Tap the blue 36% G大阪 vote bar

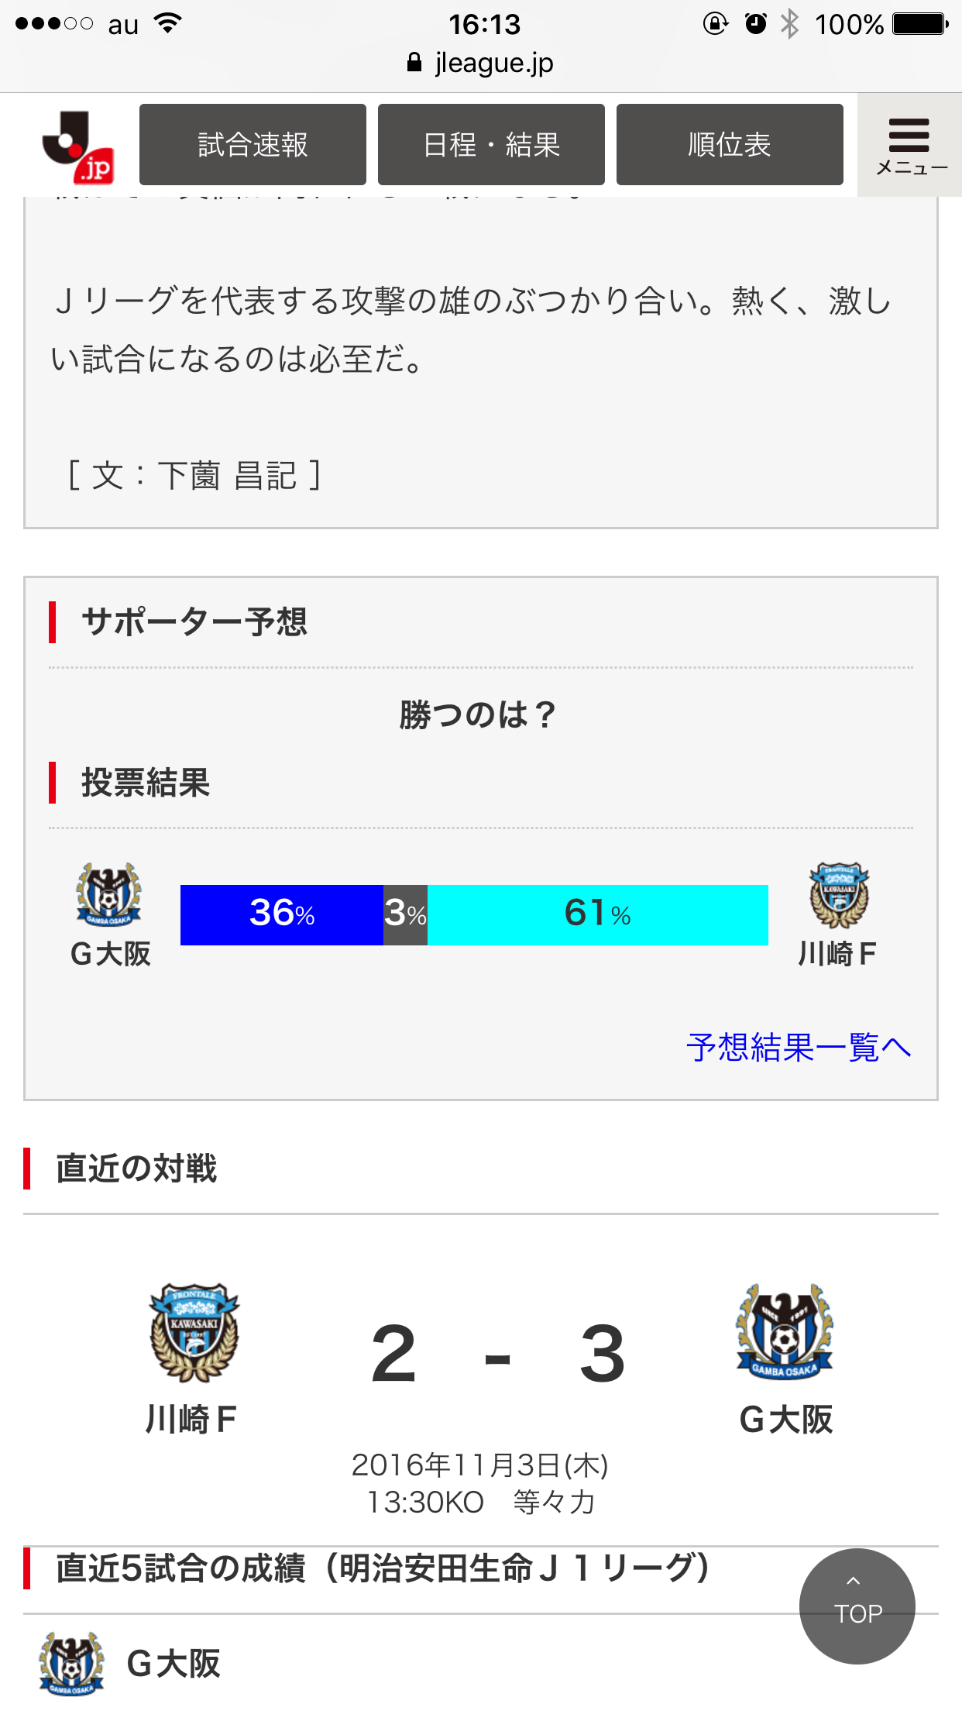(282, 914)
